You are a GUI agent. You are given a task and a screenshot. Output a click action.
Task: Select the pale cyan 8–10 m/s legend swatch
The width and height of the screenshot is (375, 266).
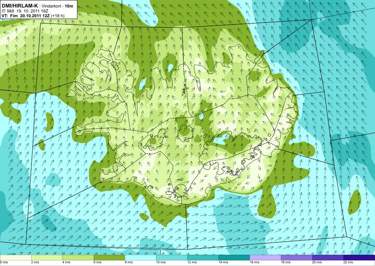tap(140, 258)
